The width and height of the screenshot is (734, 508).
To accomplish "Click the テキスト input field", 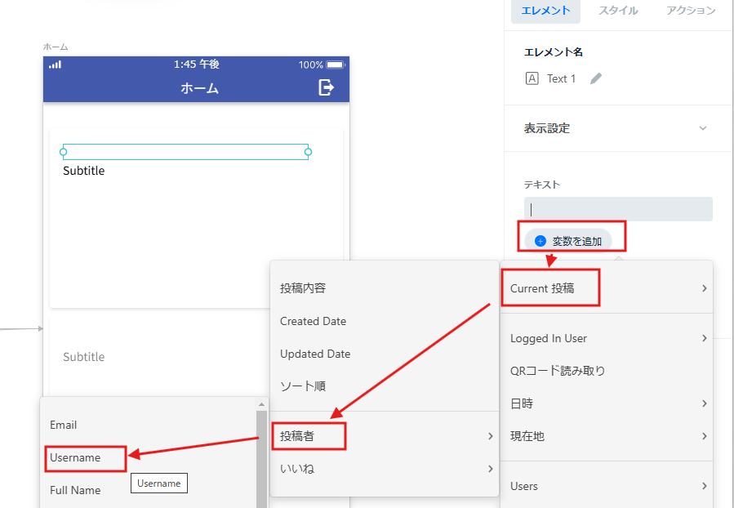I will click(618, 209).
